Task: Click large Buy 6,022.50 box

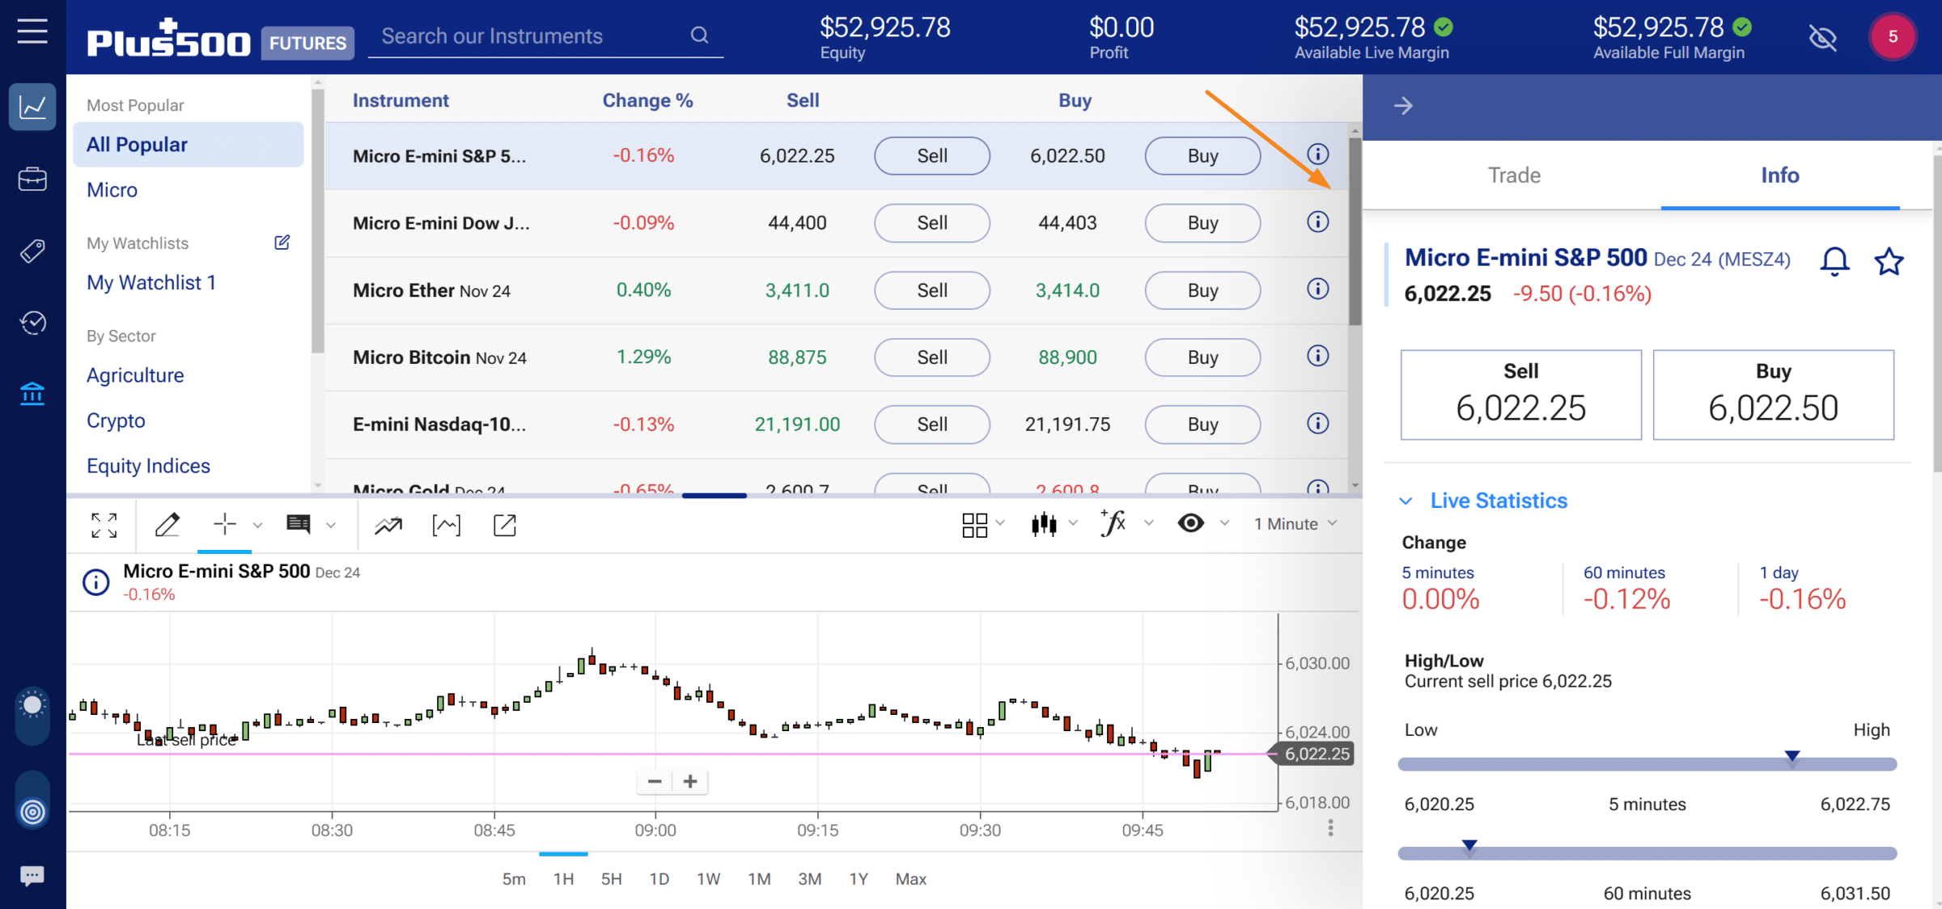Action: [1774, 395]
